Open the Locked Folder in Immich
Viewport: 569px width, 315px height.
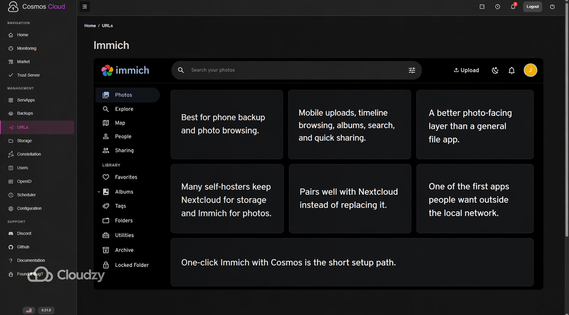(x=132, y=265)
